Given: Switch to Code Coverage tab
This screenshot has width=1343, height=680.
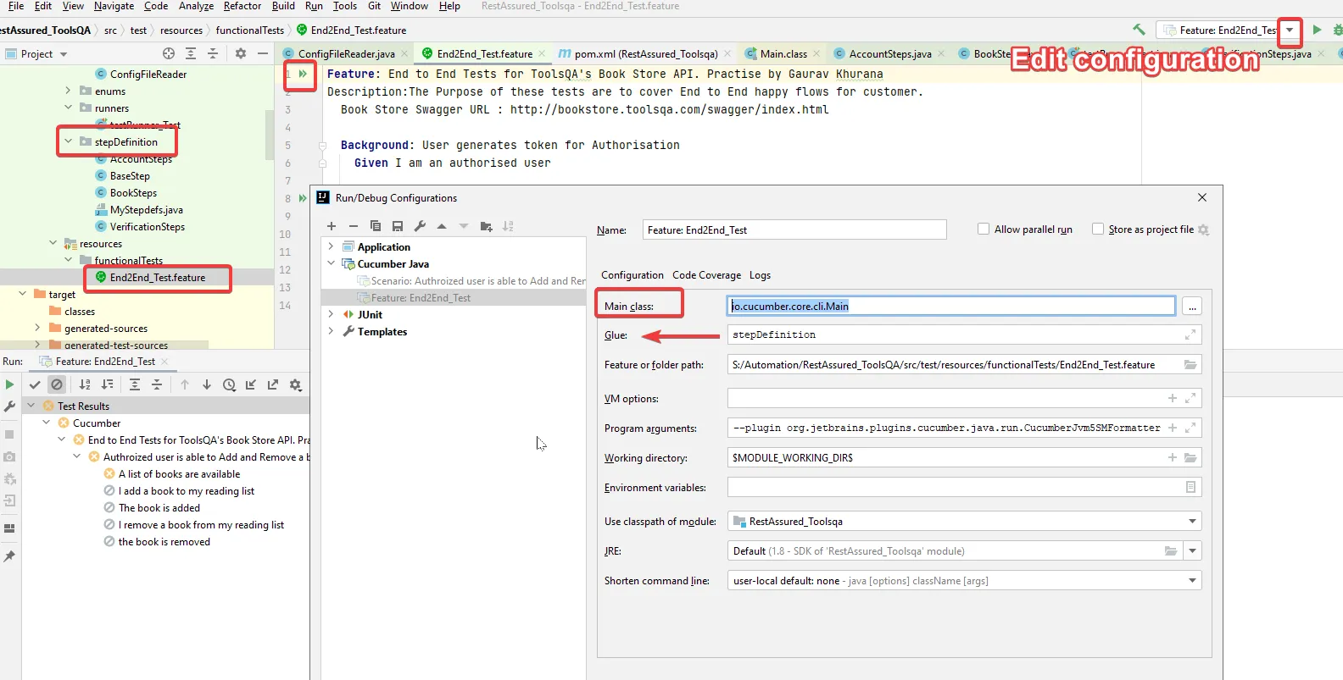Looking at the screenshot, I should coord(706,275).
